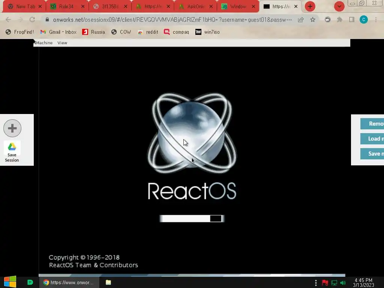Open the volume speaker tray icon

tap(343, 283)
